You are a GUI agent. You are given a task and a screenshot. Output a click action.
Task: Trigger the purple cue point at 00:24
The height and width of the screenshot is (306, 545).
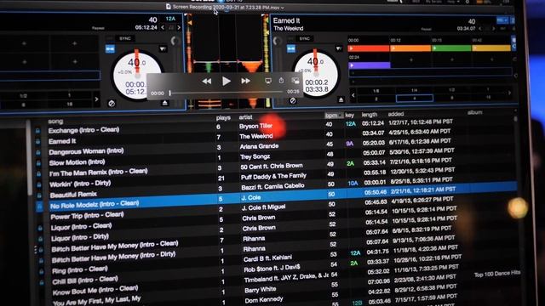point(369,65)
